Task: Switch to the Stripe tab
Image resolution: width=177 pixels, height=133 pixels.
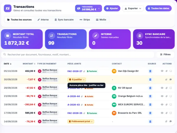Action: (85, 20)
